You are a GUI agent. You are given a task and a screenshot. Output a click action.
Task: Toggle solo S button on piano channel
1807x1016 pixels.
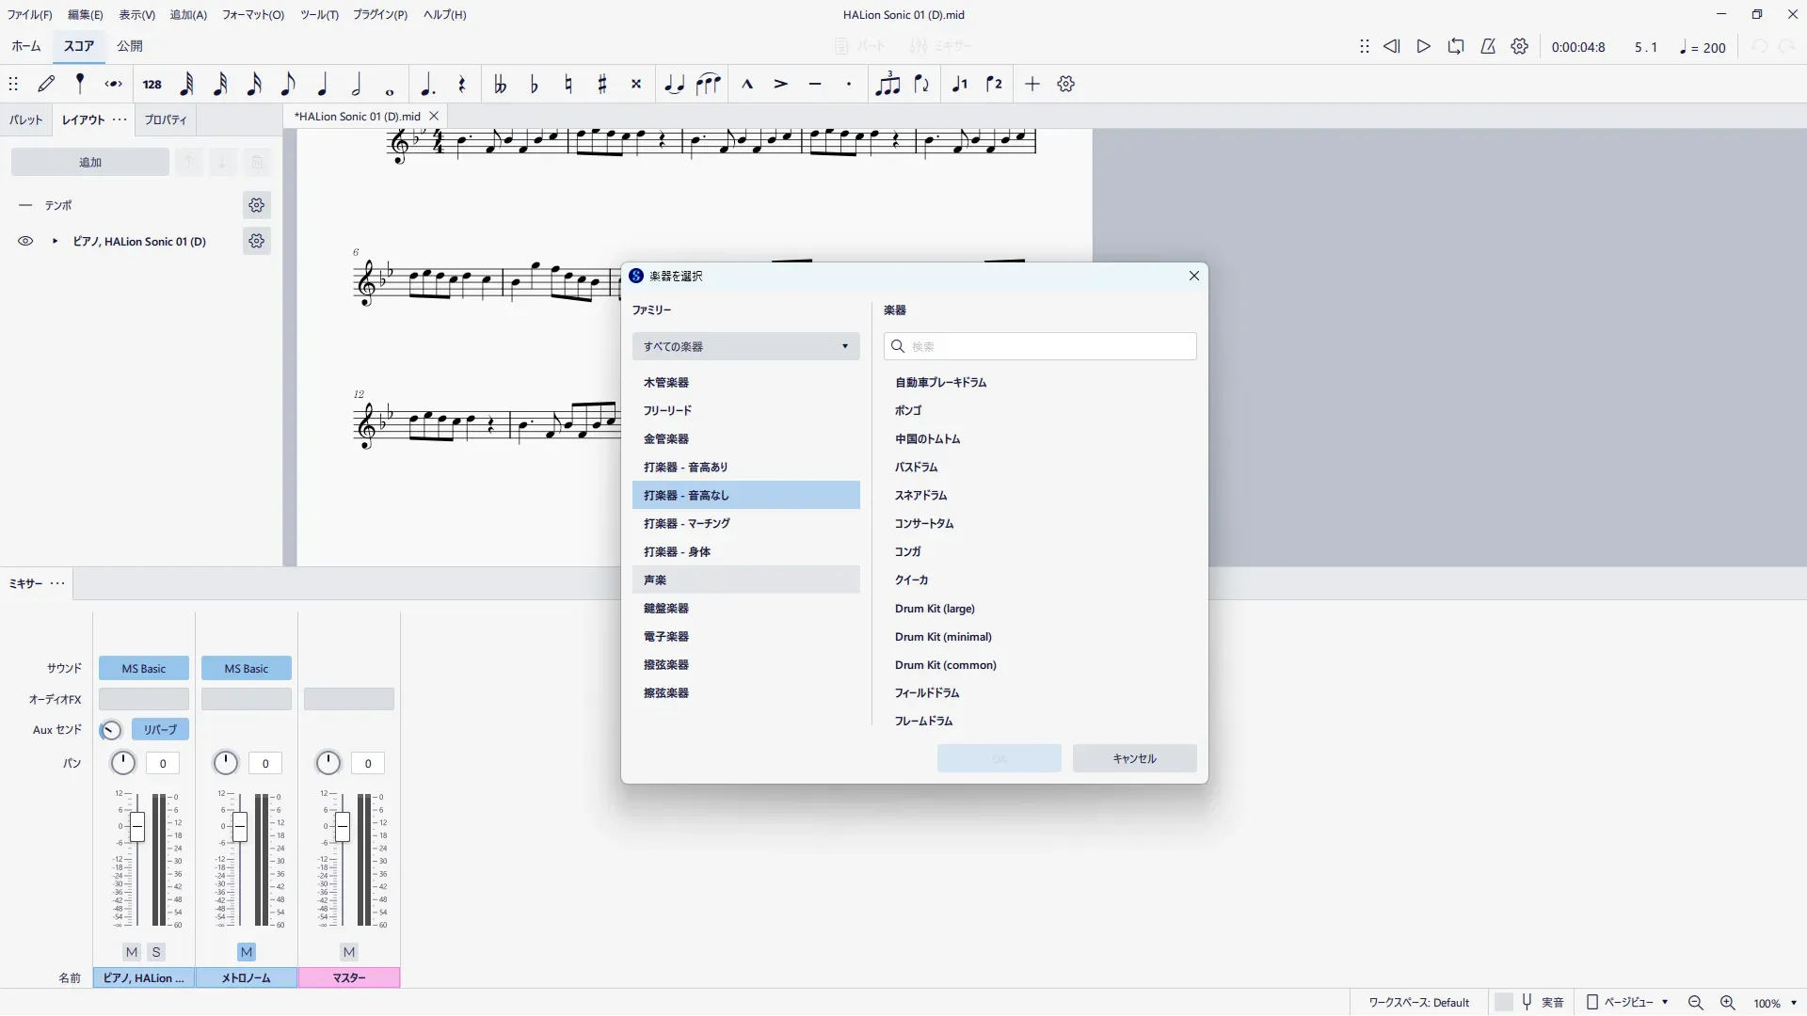(x=156, y=952)
